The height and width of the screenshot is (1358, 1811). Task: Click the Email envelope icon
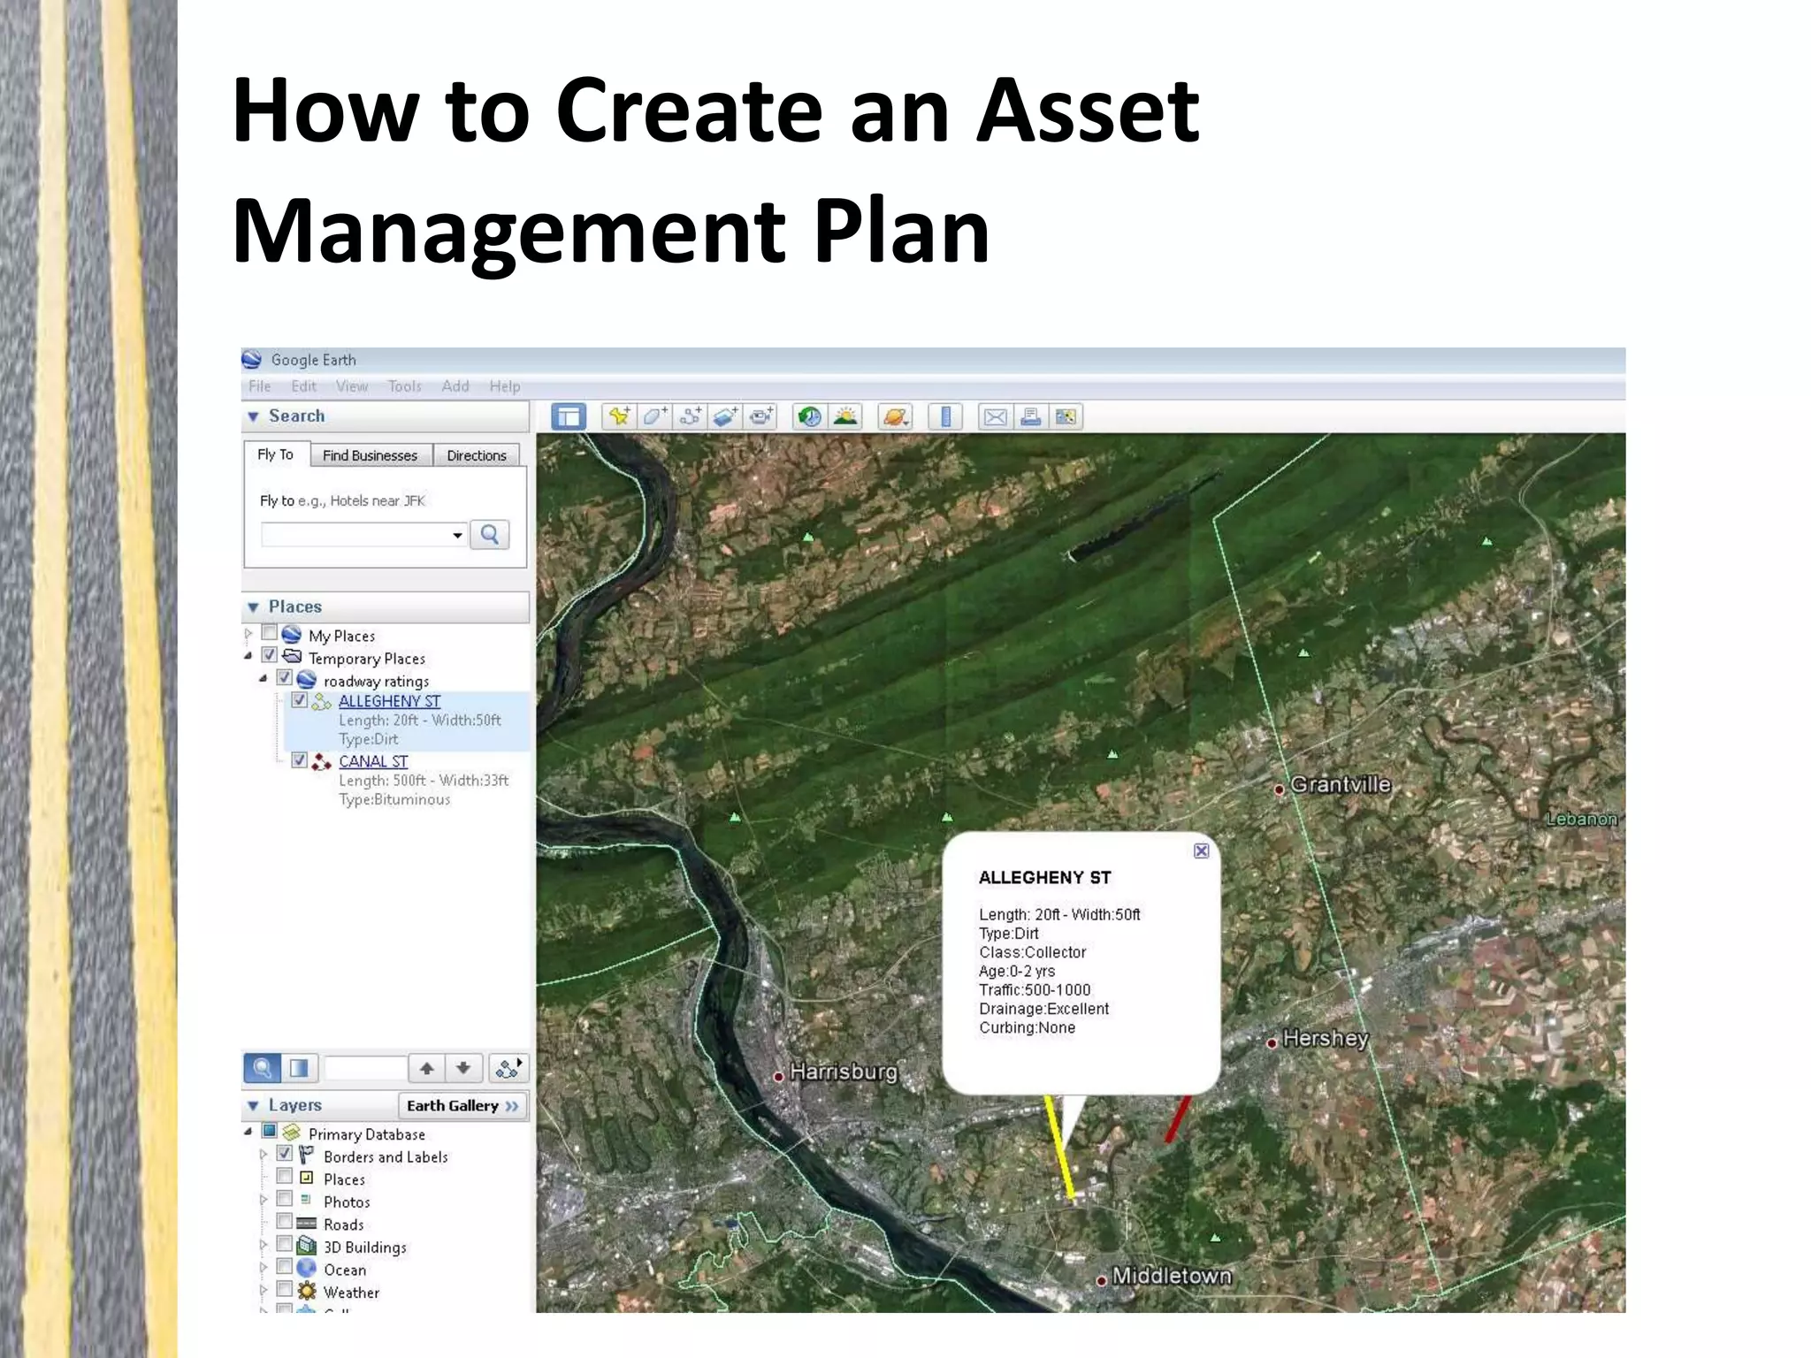[996, 416]
